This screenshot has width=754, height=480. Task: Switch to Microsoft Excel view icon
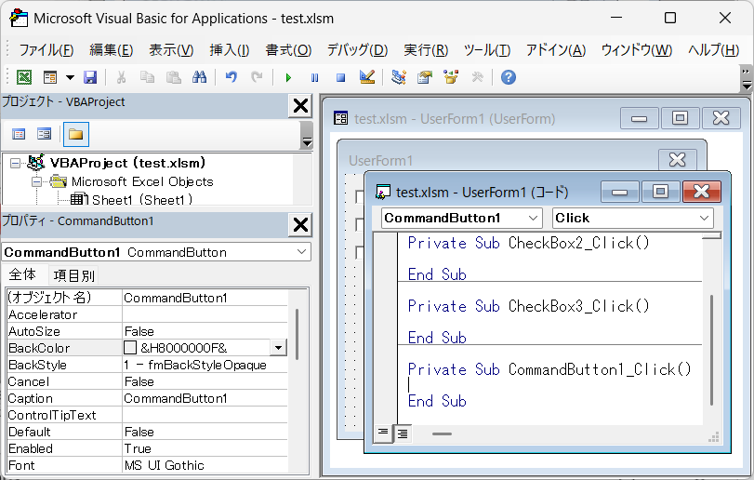tap(24, 77)
